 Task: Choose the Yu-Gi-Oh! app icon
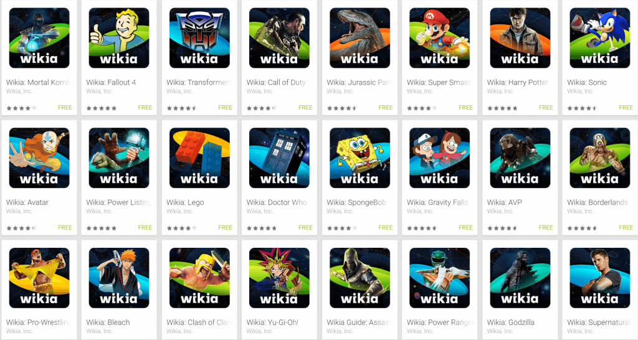[x=279, y=278]
